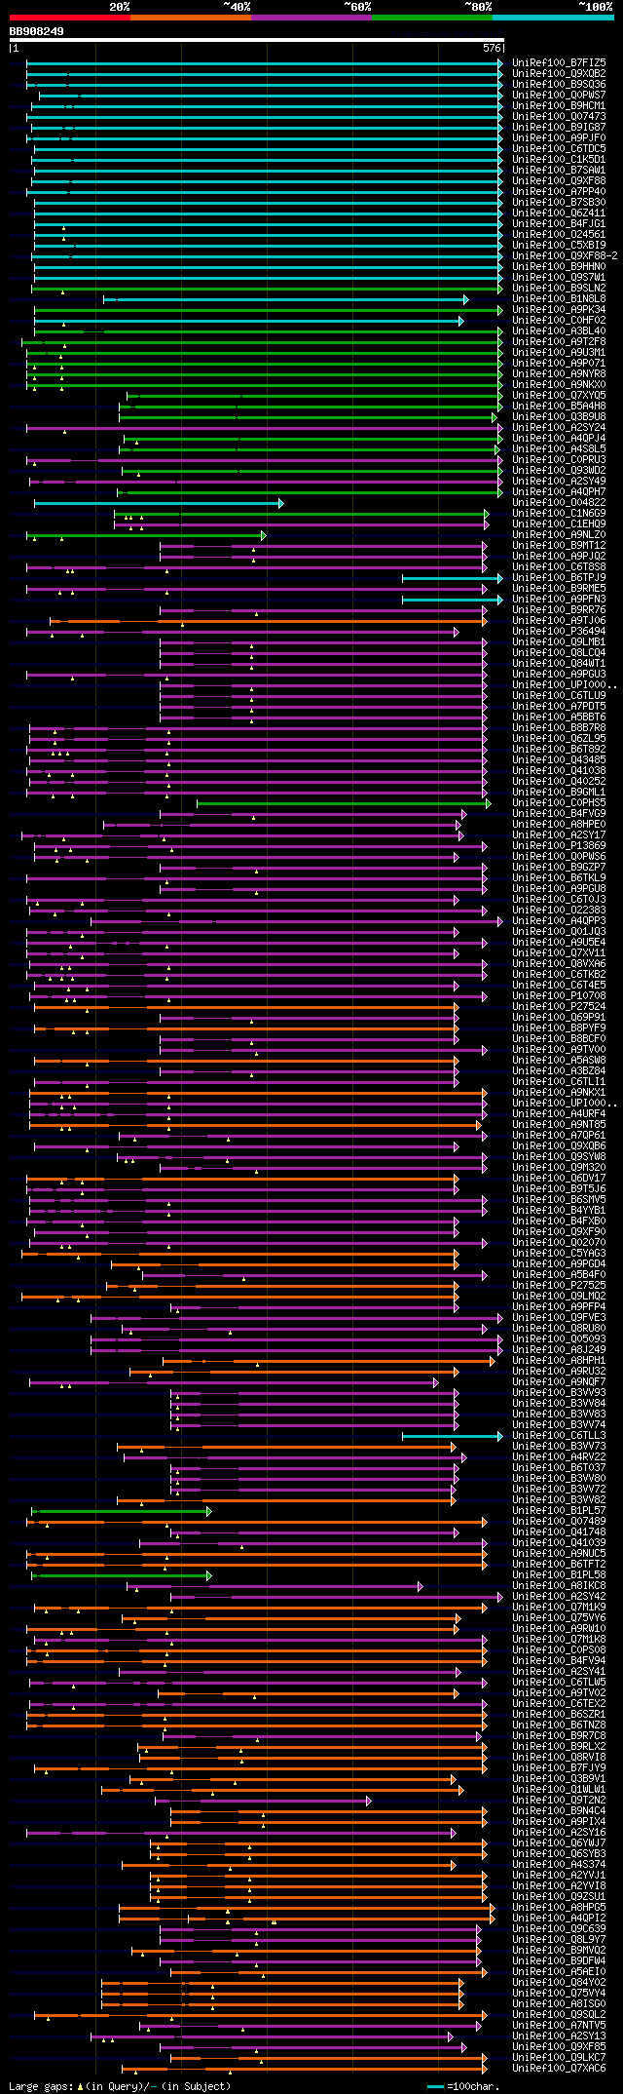This screenshot has height=2094, width=623.
Task: Open the UniRef100_C0HF02 entry
Action: (x=559, y=320)
